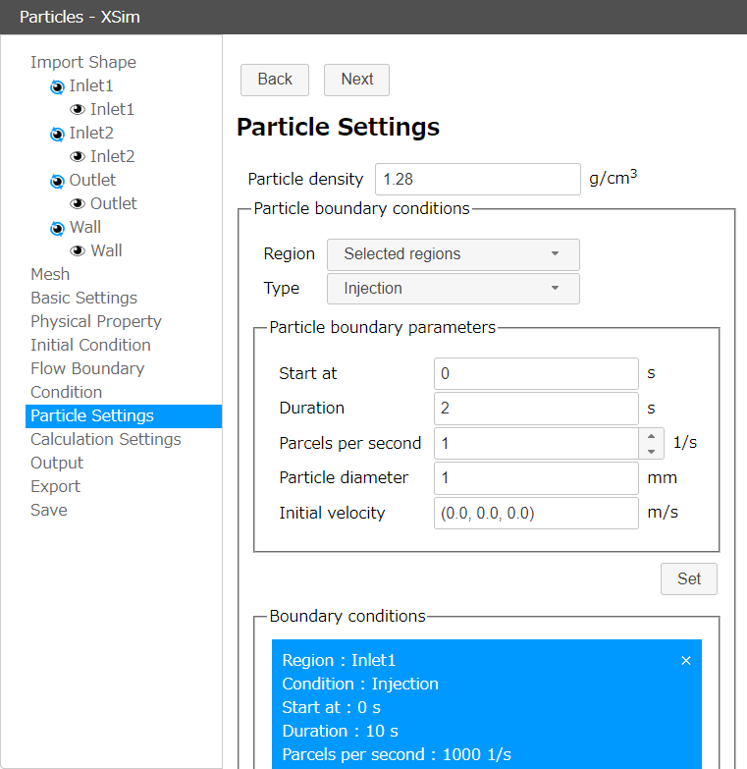The width and height of the screenshot is (747, 769).
Task: Select Particle Settings in sidebar
Action: tap(124, 415)
